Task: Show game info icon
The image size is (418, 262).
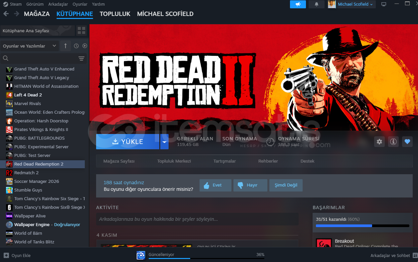Action: (x=393, y=142)
